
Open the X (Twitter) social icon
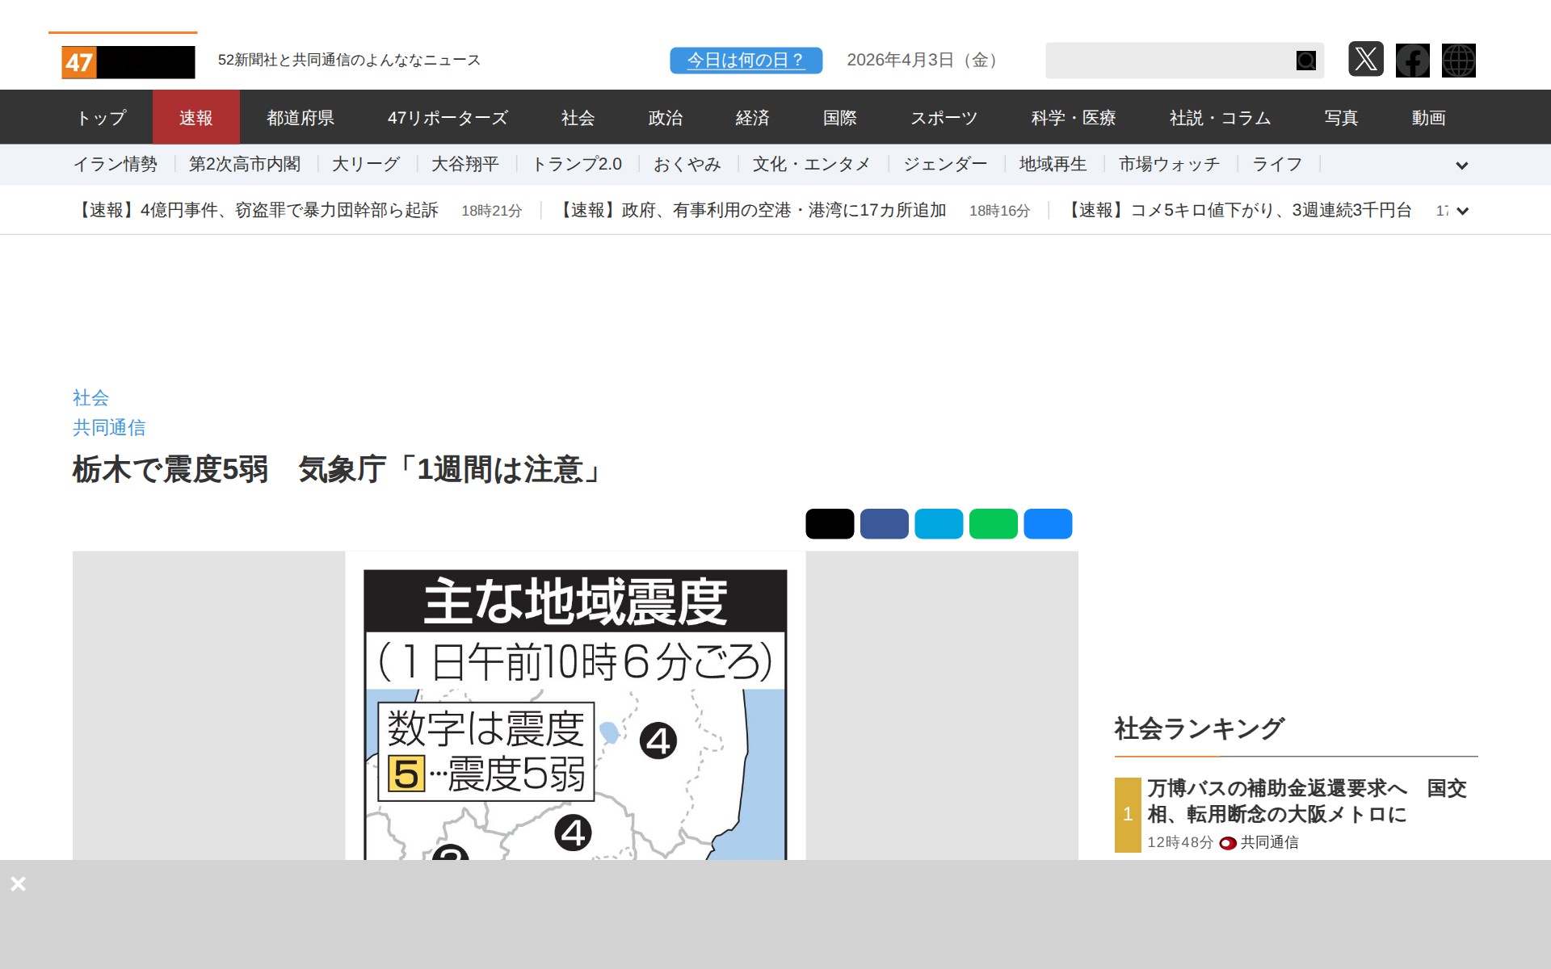click(1365, 60)
